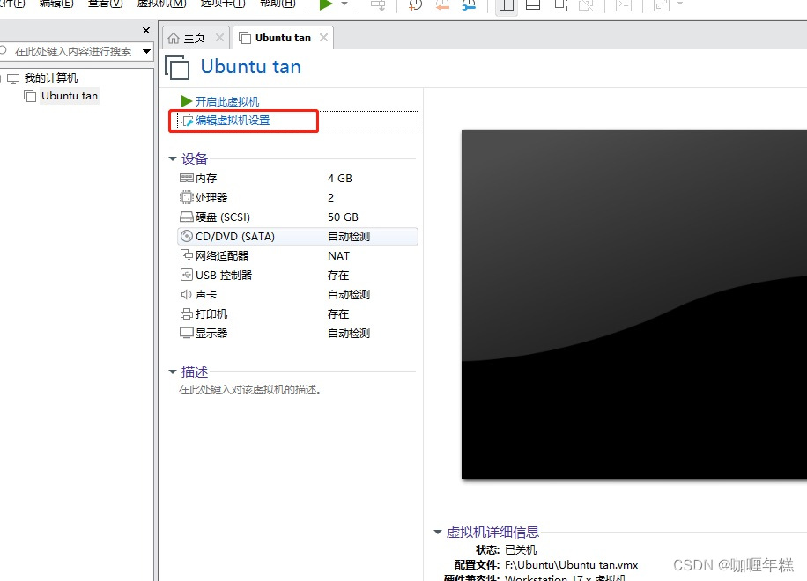Click the take snapshot icon

point(415,6)
